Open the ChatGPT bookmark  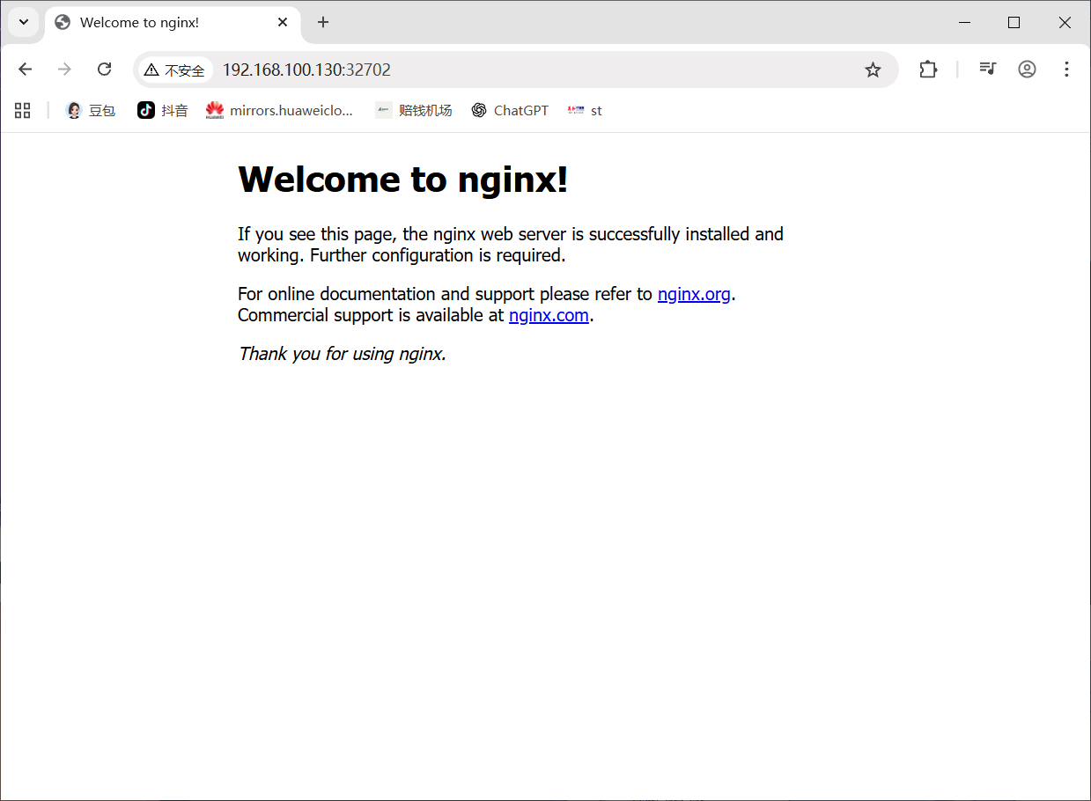tap(510, 110)
